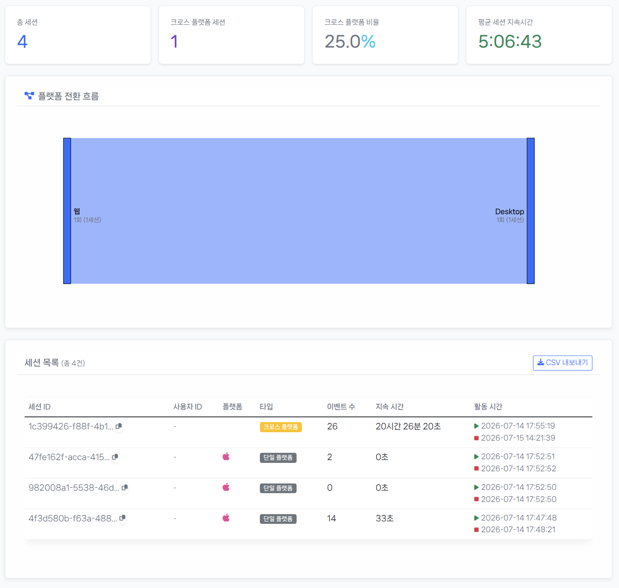This screenshot has height=588, width=619.
Task: Click session ID text 47fe162f-acca-415...
Action: pyautogui.click(x=69, y=457)
